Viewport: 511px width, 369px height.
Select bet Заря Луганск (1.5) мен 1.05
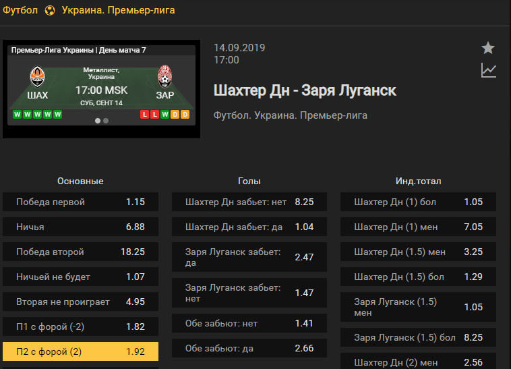[x=419, y=307]
